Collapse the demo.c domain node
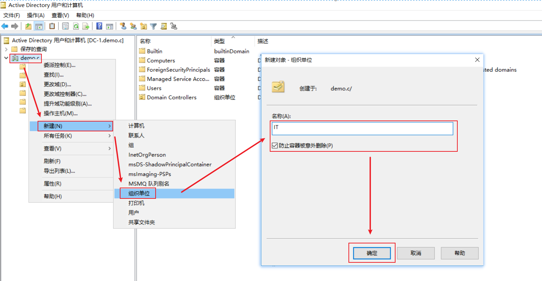 6,58
